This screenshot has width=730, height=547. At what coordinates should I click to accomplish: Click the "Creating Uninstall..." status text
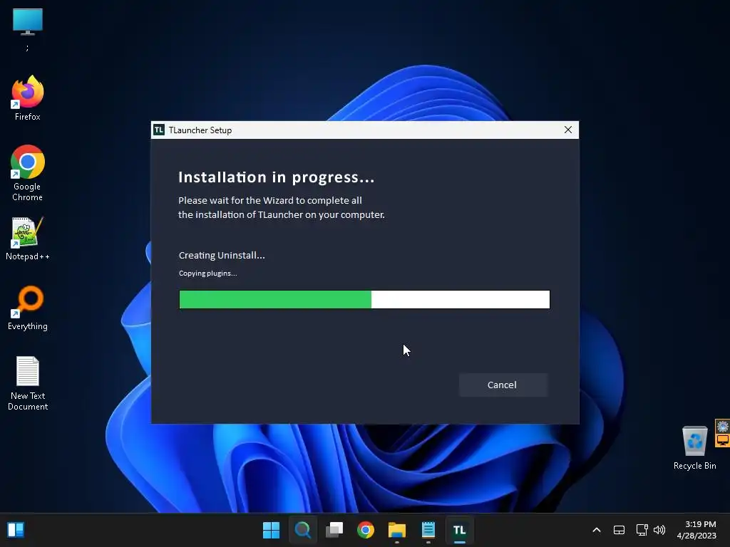click(222, 256)
